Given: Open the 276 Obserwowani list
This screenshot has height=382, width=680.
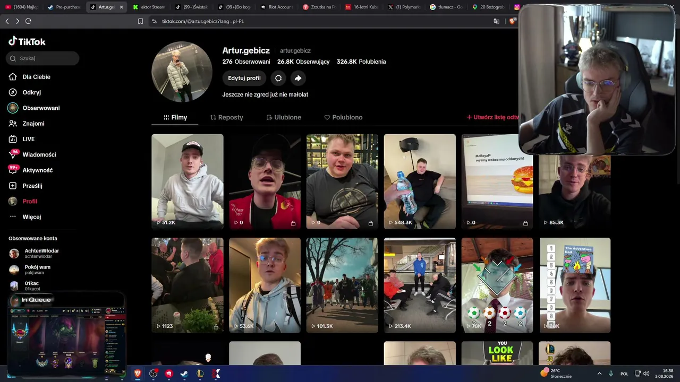Looking at the screenshot, I should tap(246, 62).
